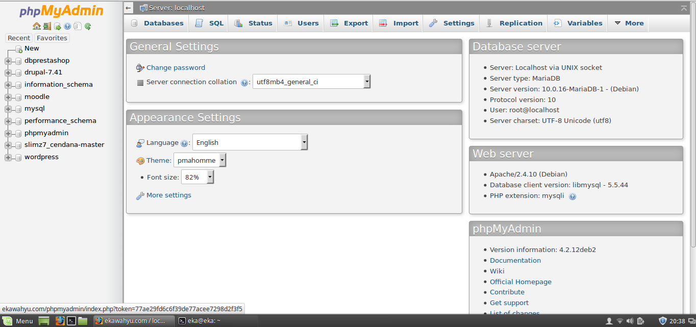Open the More menu tab
The image size is (696, 327).
point(629,23)
